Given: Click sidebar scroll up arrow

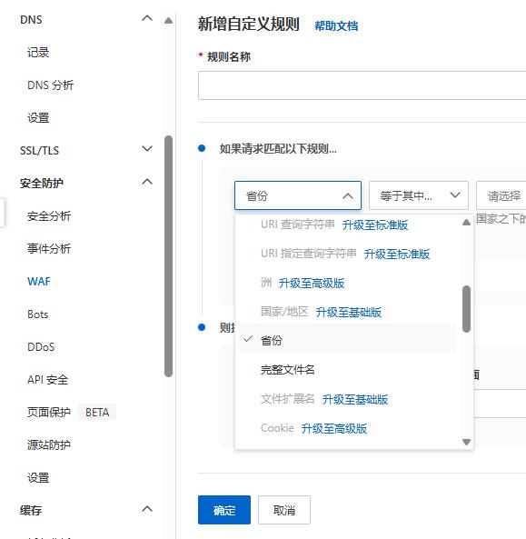Looking at the screenshot, I should click(168, 21).
